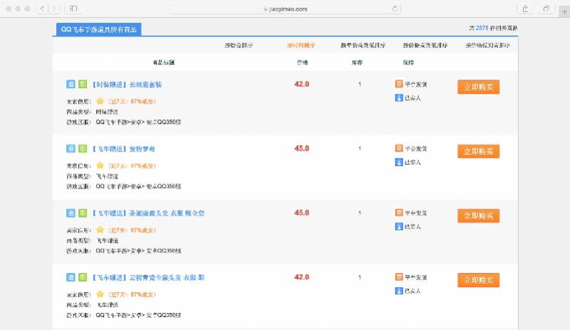Click green badge icon beside 【时装赠送】 listing
Viewport: 570px width, 330px height.
click(83, 84)
